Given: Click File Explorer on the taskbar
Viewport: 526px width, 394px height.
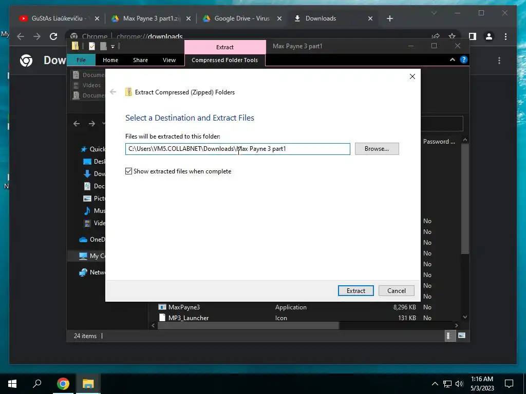Looking at the screenshot, I should (88, 384).
